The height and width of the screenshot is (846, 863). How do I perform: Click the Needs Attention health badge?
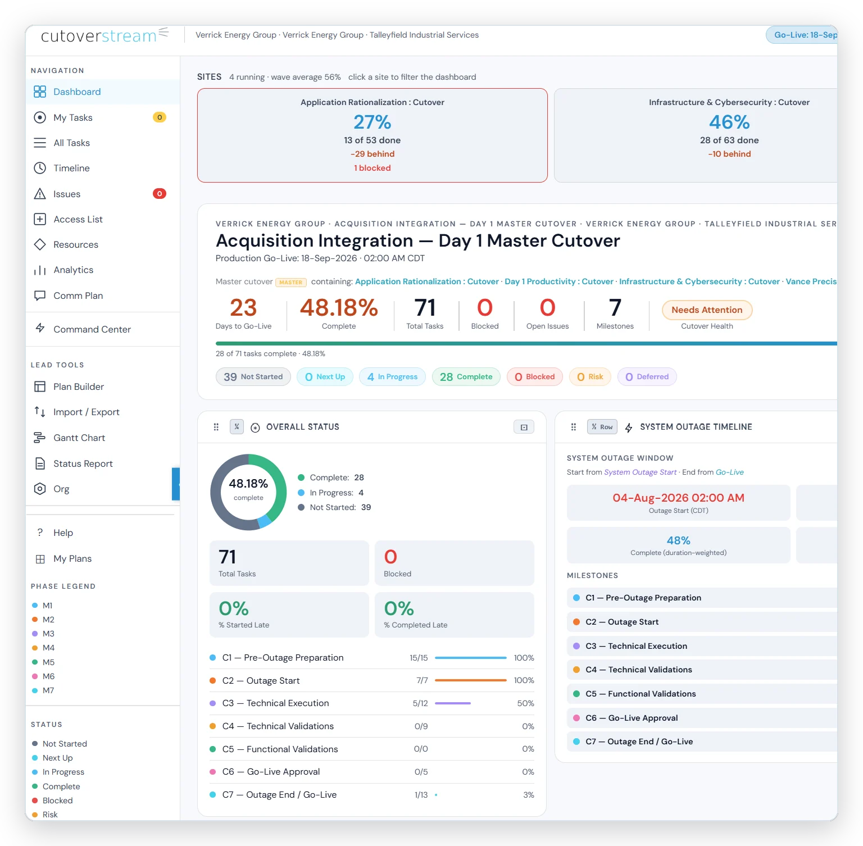pos(707,310)
